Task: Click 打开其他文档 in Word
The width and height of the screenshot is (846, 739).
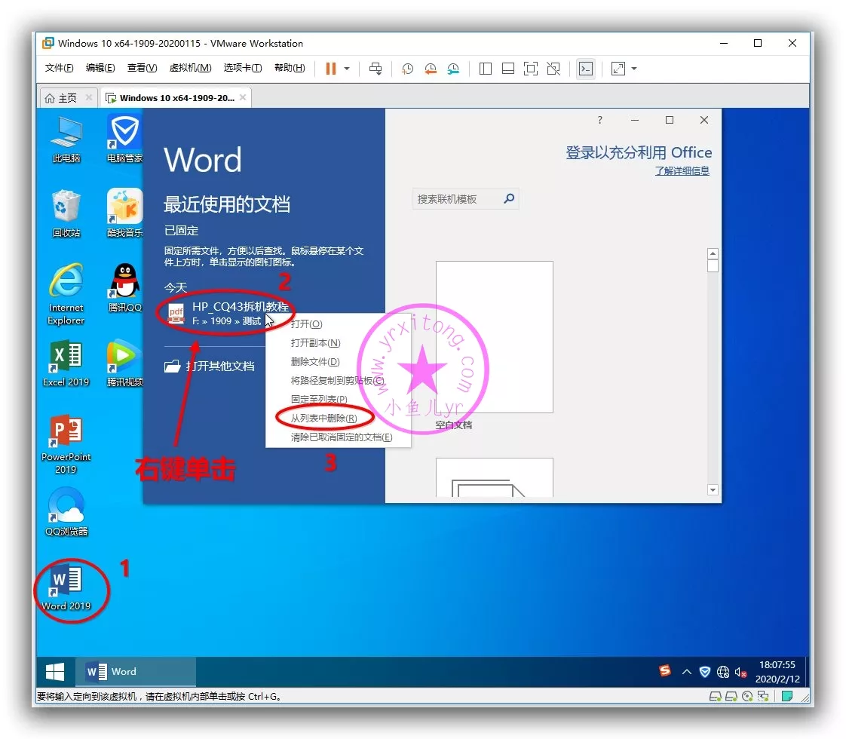Action: 219,366
